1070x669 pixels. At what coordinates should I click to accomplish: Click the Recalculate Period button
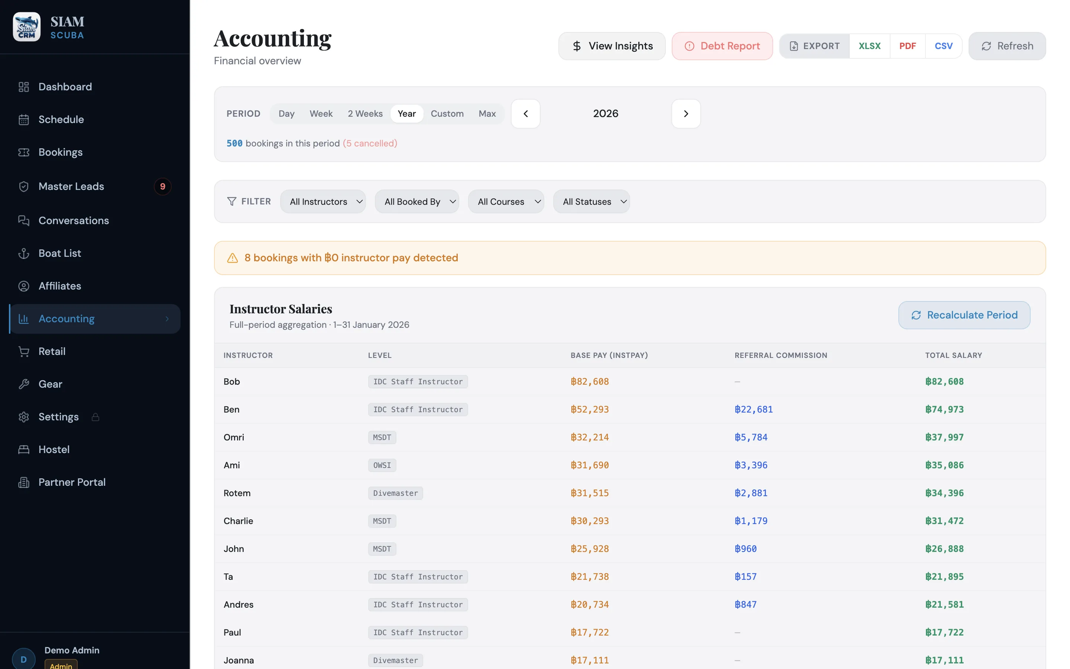coord(964,315)
